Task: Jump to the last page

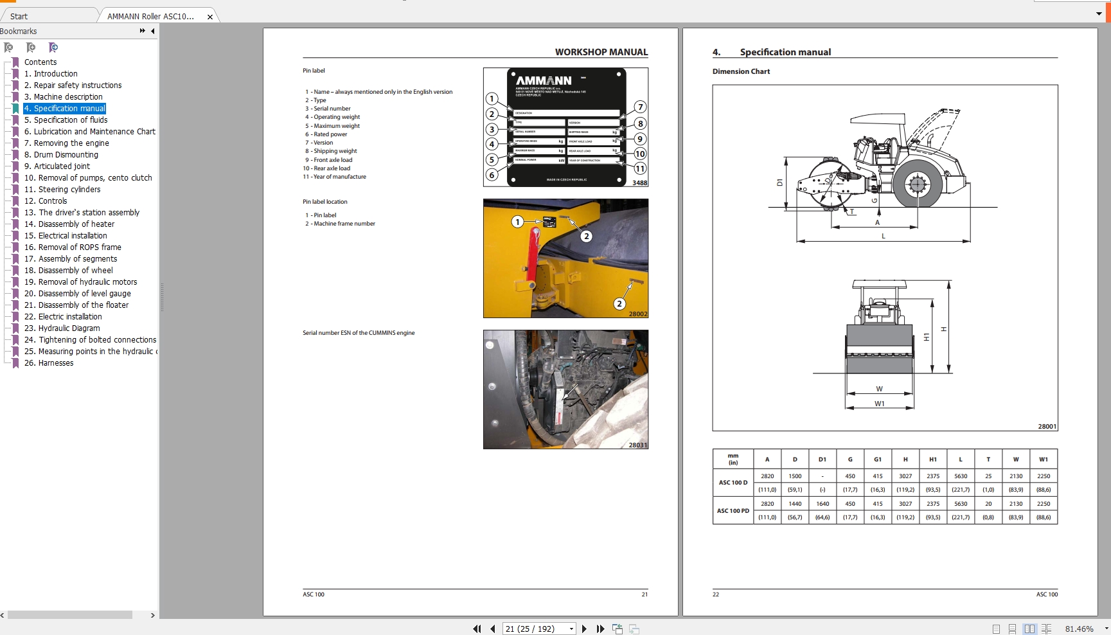Action: point(600,629)
